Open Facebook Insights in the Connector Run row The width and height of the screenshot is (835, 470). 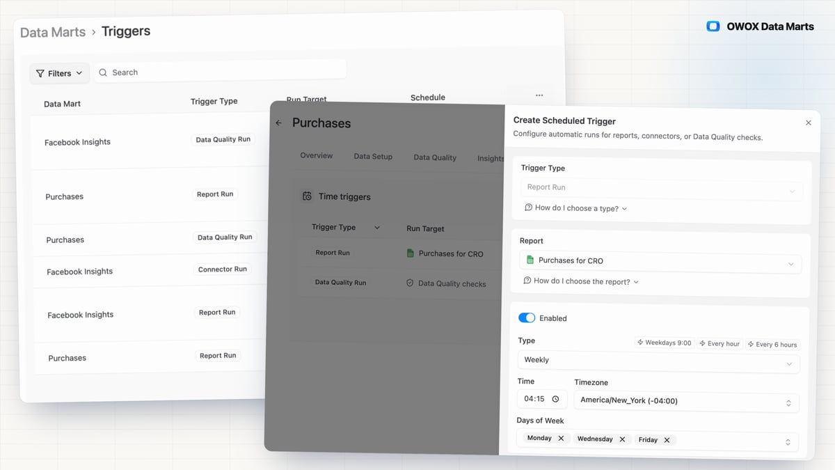[x=79, y=272]
